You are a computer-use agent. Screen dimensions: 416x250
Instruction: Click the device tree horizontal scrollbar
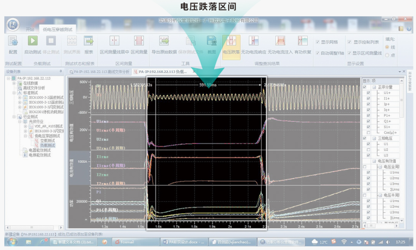[x=35, y=227]
